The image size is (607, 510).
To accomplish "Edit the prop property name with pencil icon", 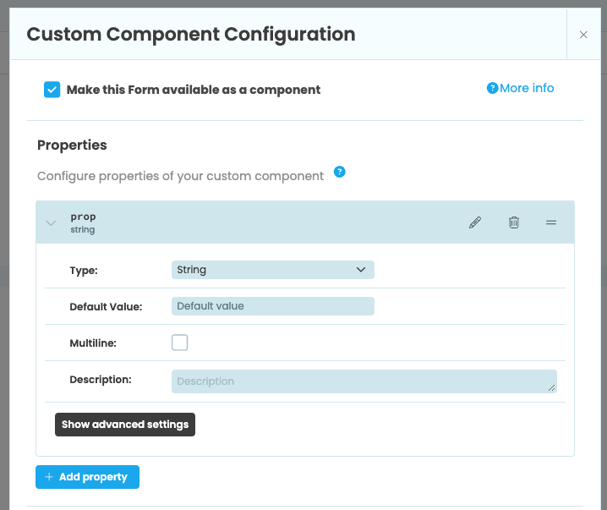I will point(475,222).
